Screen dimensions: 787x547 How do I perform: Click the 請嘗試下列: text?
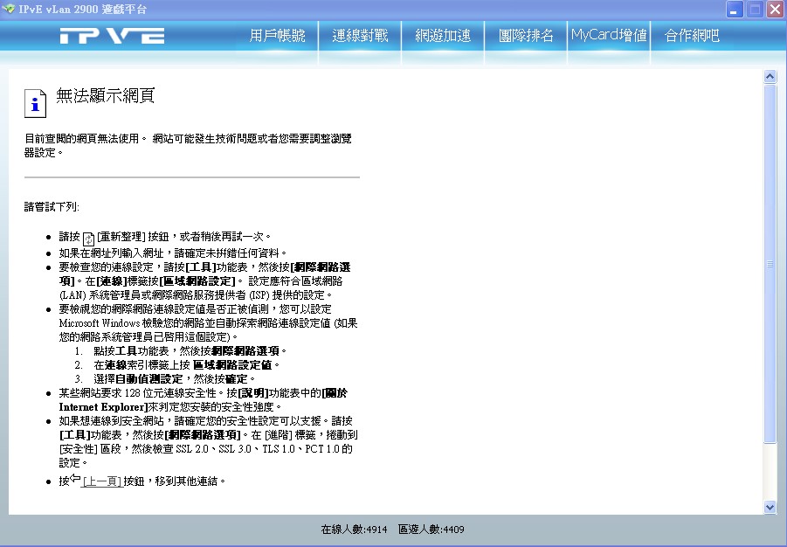(x=52, y=206)
